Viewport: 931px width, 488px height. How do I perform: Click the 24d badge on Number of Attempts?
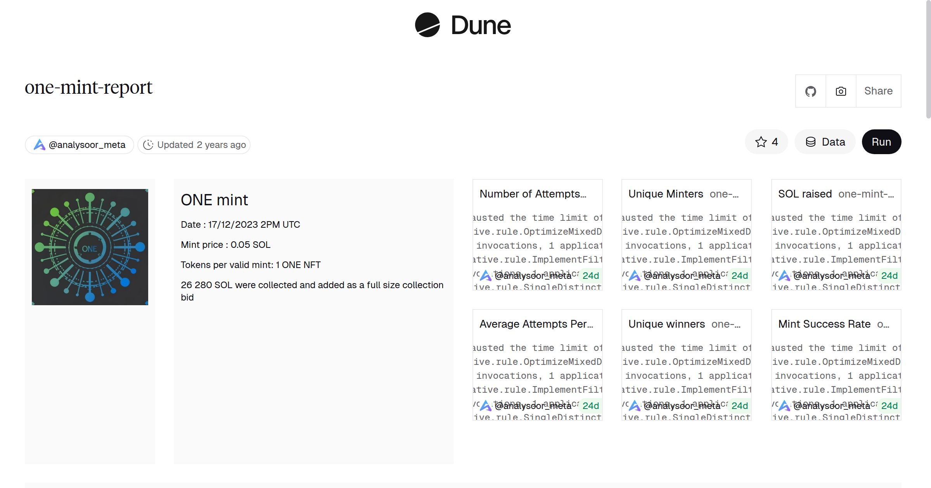[590, 276]
